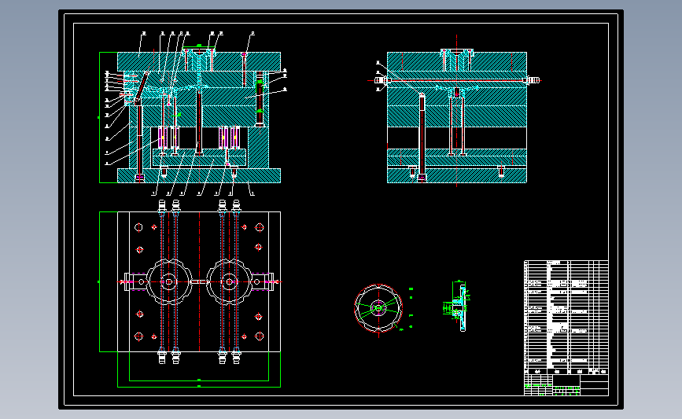Select the circular wheel part front view
682x419 pixels.
click(378, 308)
